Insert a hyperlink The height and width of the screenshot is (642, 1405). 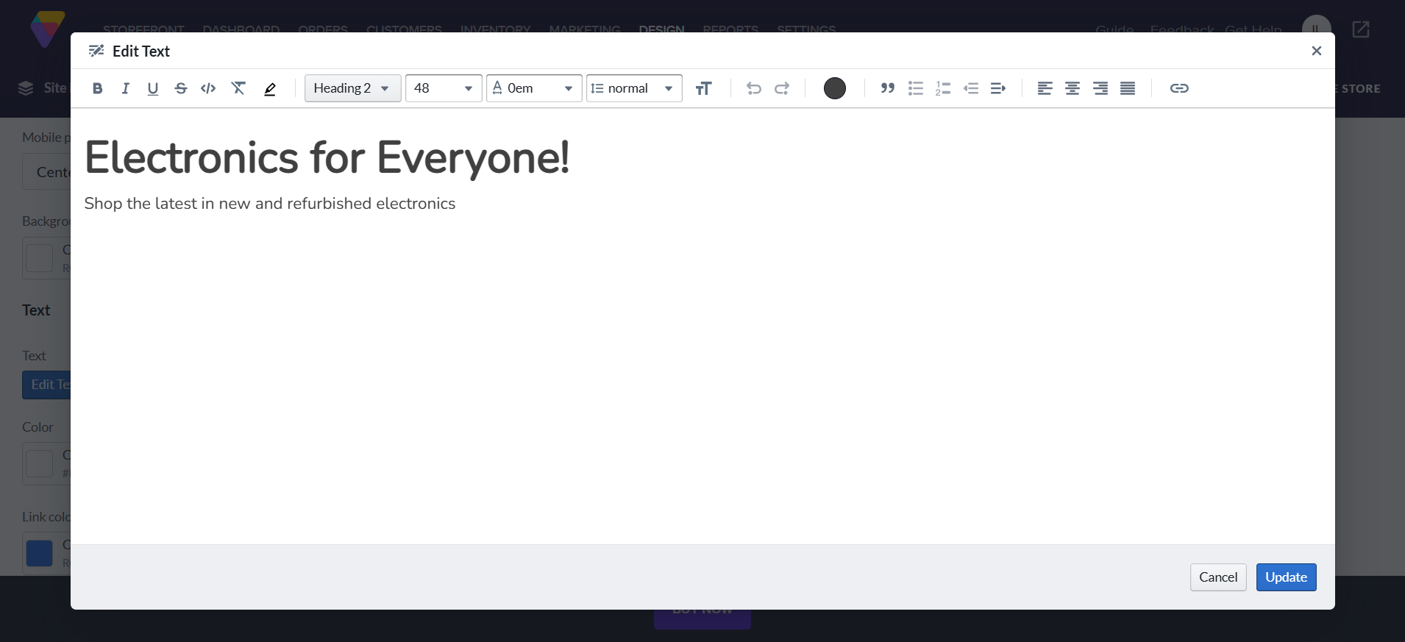[x=1179, y=88]
